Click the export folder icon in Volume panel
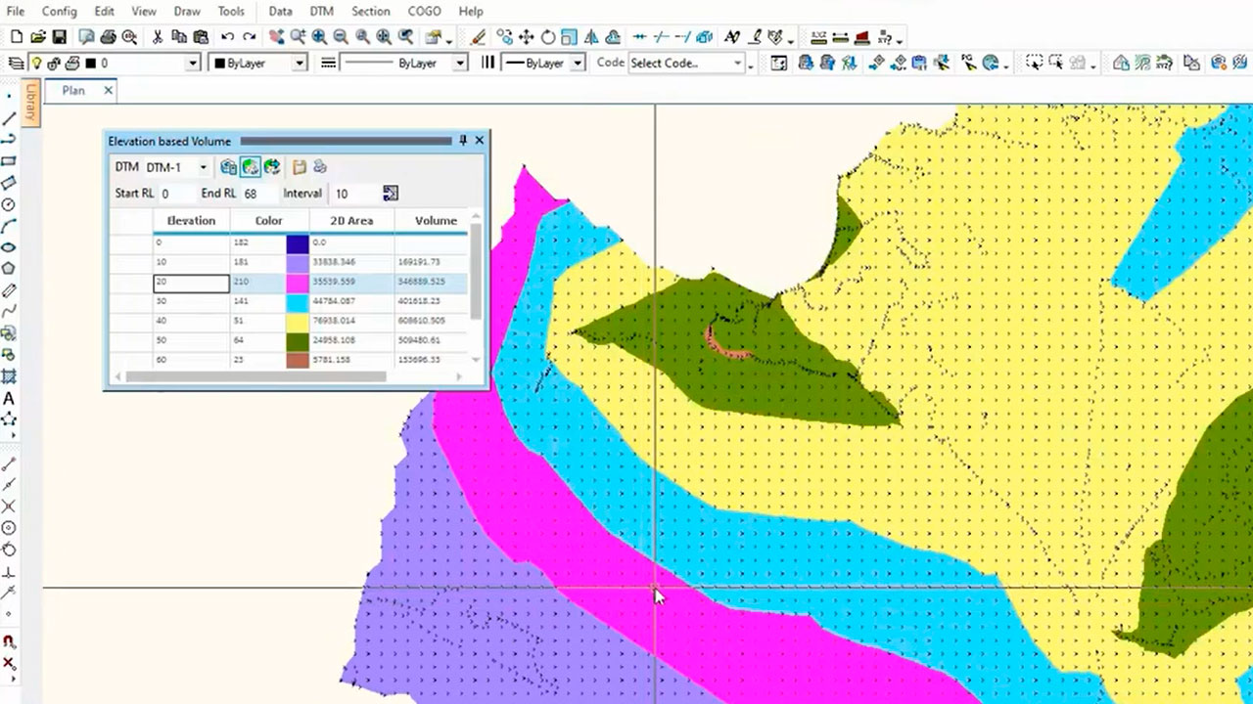Screen dimensions: 1253x704 pyautogui.click(x=300, y=167)
